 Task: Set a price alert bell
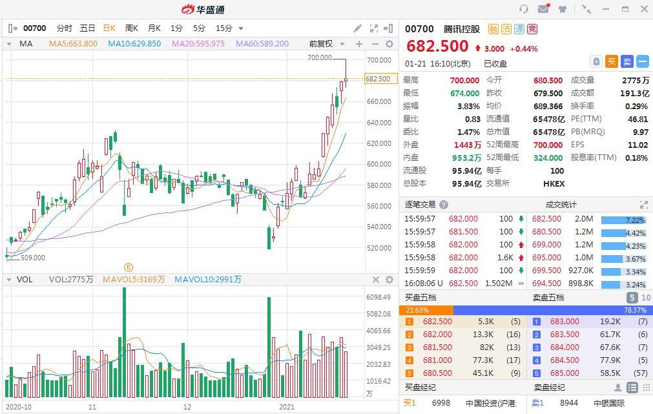click(x=596, y=61)
